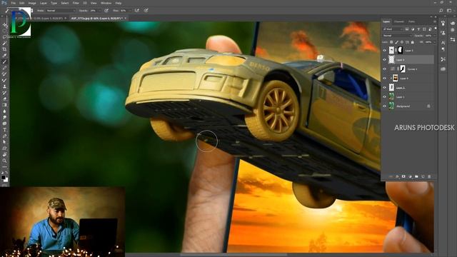Select the active document tab at 66% zoom
Screen dimensions: 457x257
tap(96, 18)
